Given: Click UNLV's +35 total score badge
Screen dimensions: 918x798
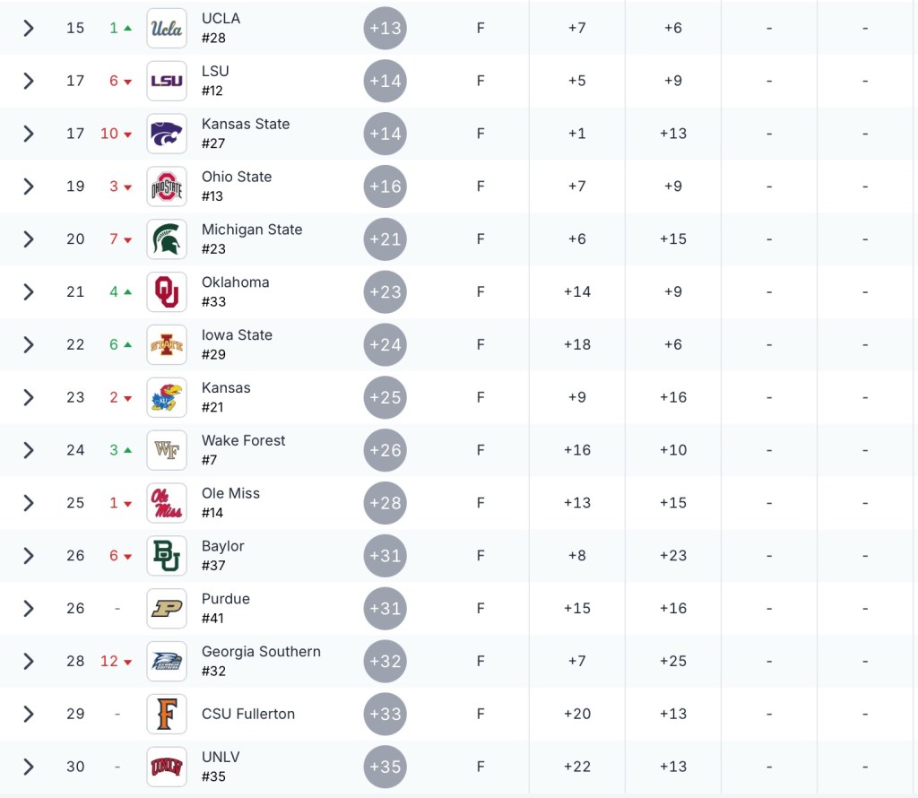Looking at the screenshot, I should (385, 767).
